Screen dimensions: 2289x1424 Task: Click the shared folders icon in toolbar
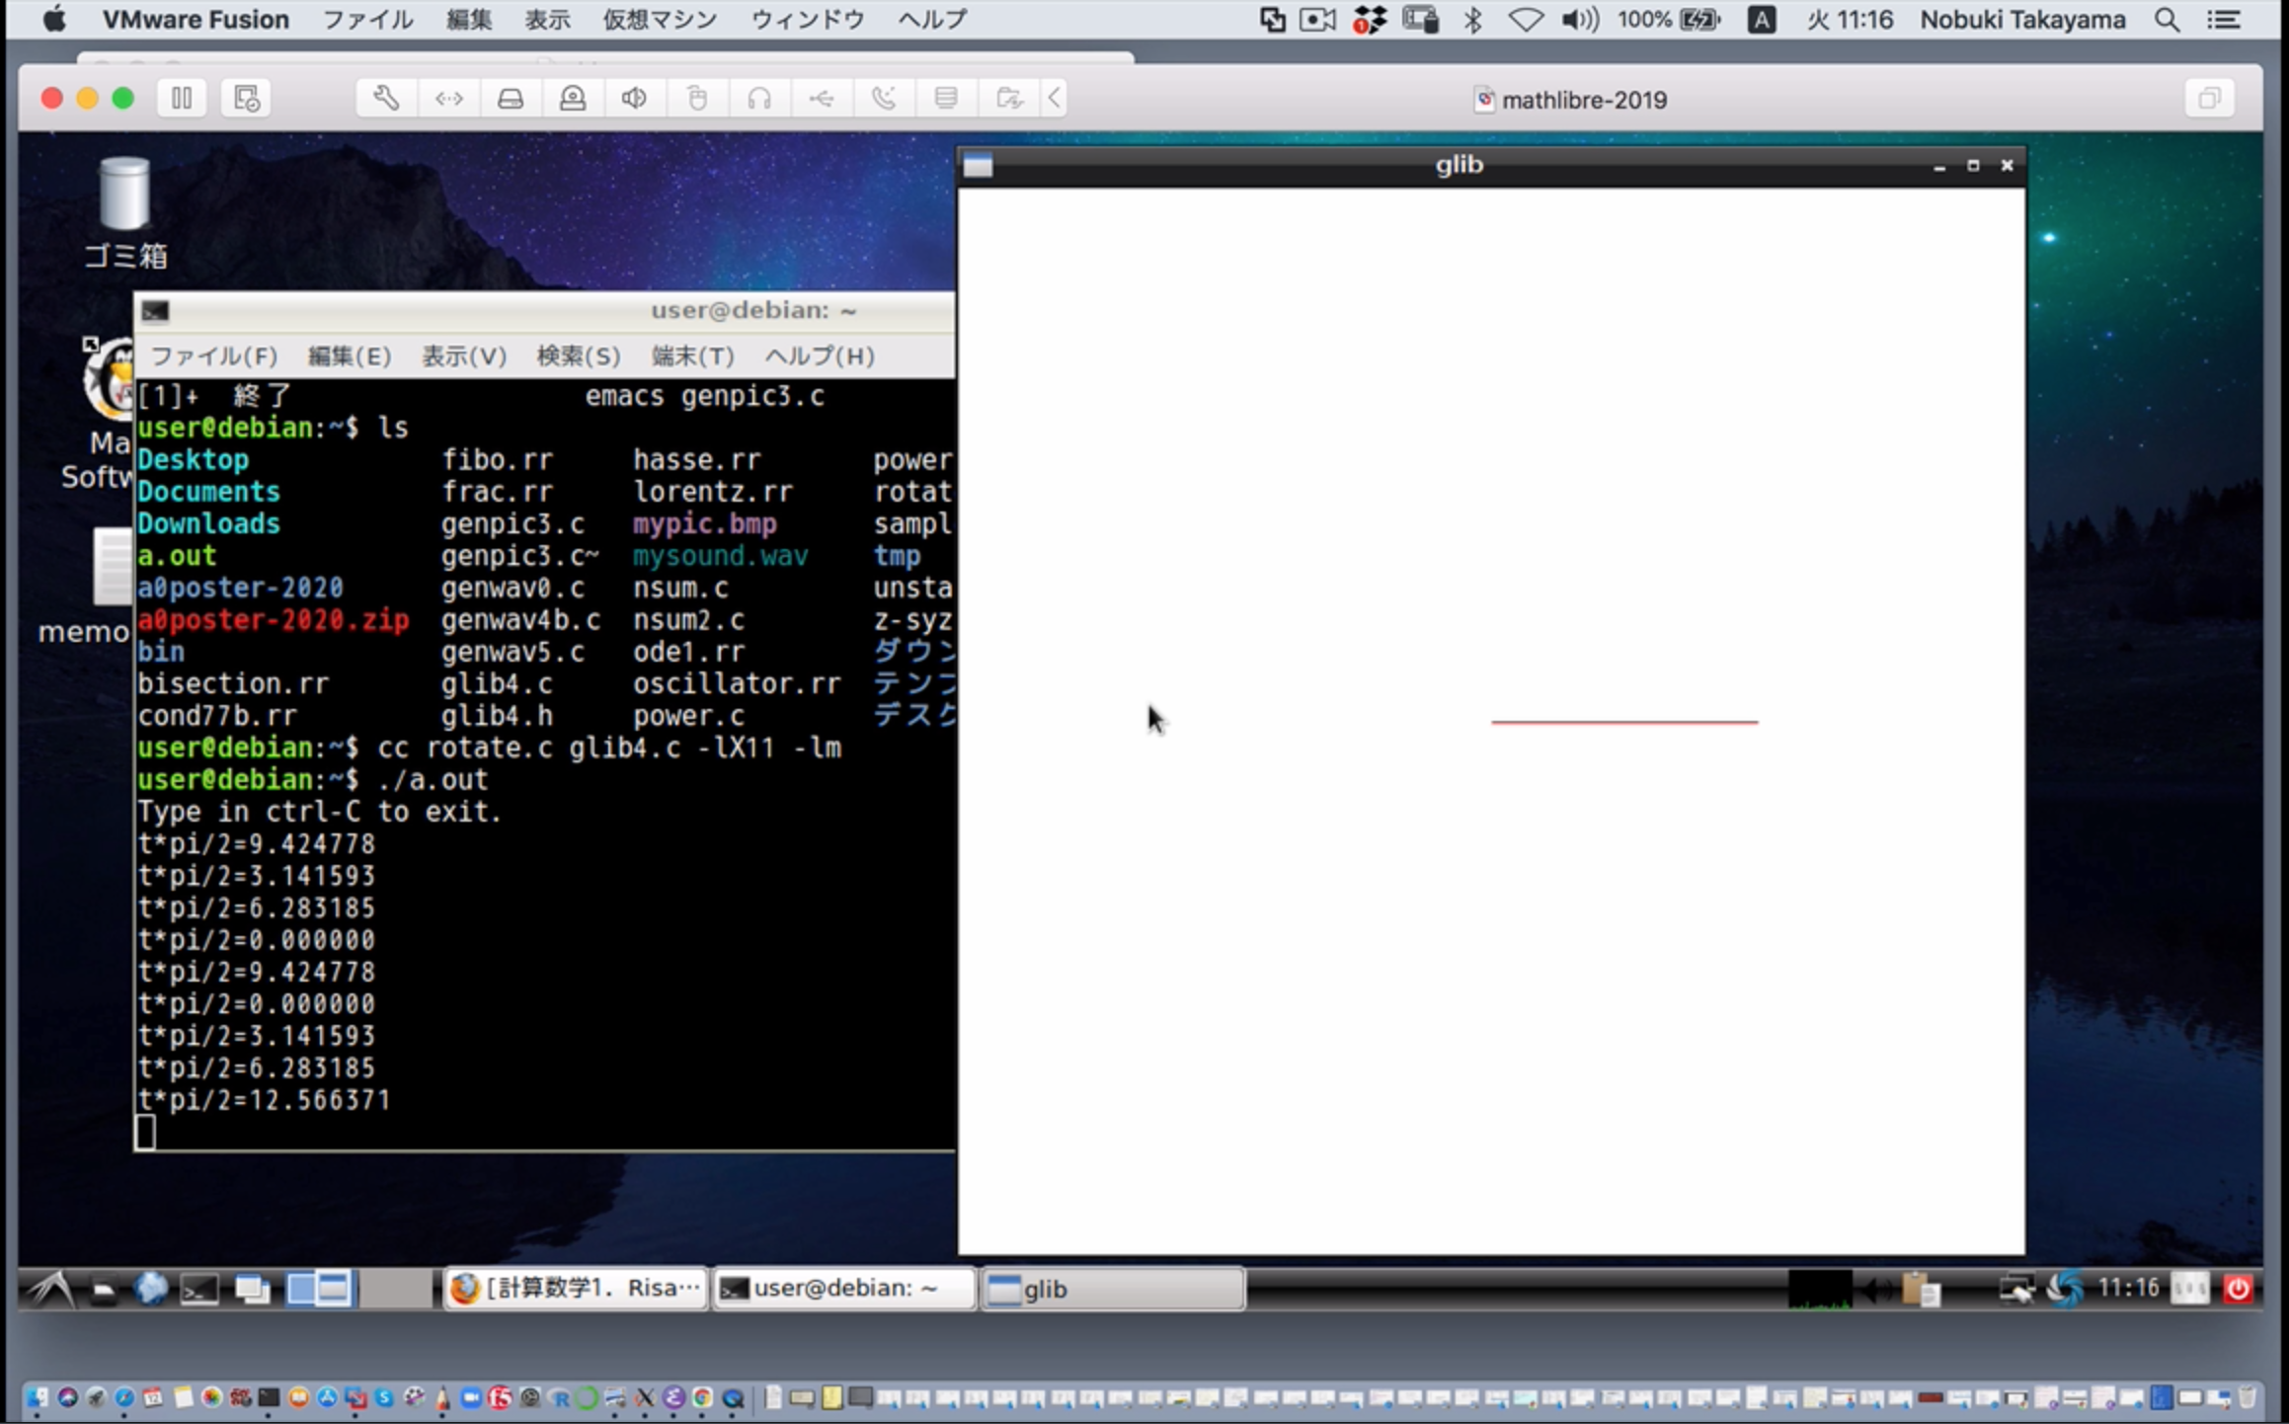point(1008,98)
